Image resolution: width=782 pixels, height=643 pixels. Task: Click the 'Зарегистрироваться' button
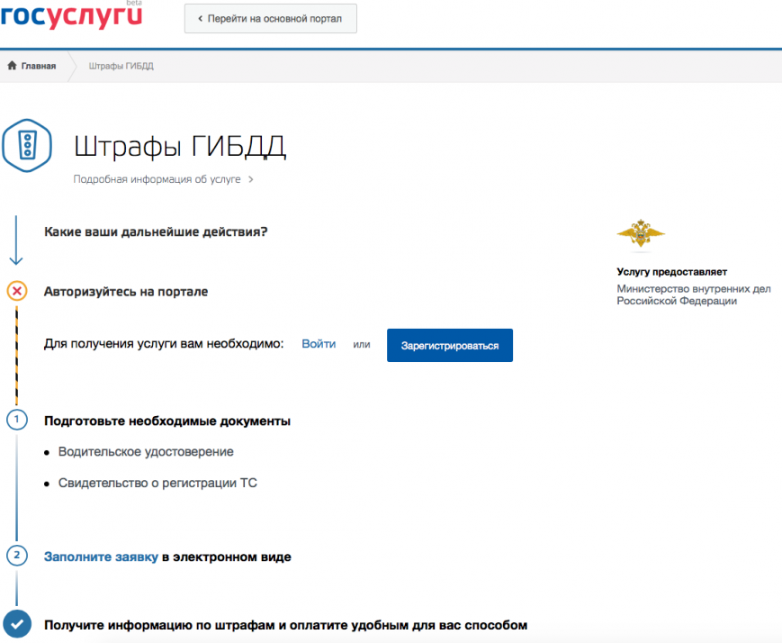450,345
